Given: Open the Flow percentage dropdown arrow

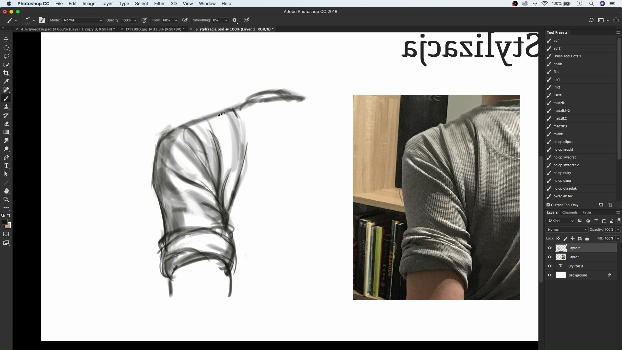Looking at the screenshot, I should (x=176, y=20).
